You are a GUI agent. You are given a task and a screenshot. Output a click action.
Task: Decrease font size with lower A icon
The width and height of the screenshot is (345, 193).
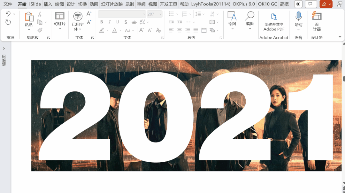(x=89, y=22)
